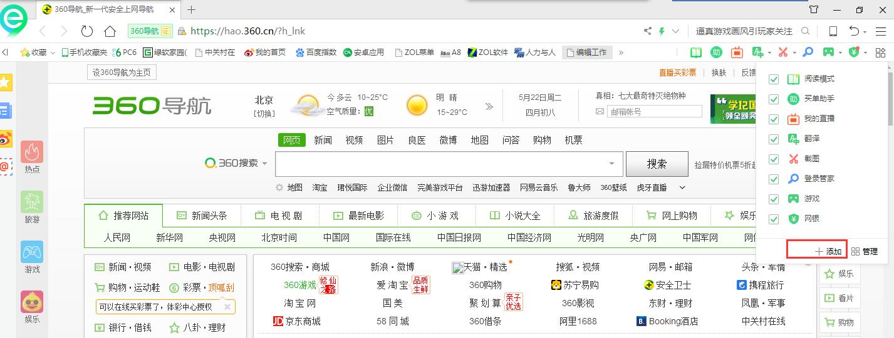The width and height of the screenshot is (894, 338).
Task: Click the 热点 flame sidebar icon
Action: pos(32,152)
